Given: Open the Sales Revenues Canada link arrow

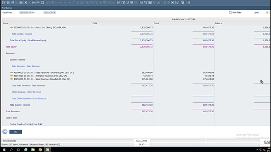Looking at the screenshot, I should point(12,79).
